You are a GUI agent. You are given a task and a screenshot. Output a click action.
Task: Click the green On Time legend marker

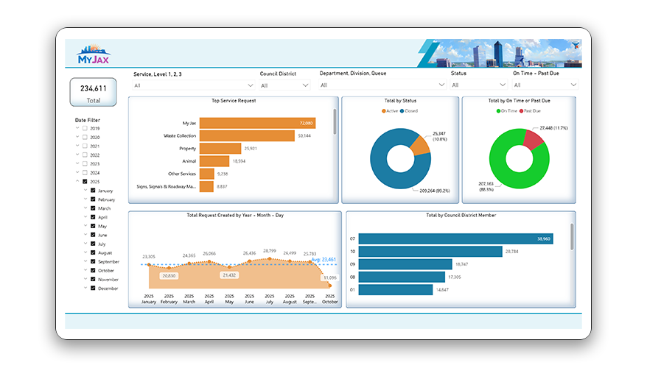tap(499, 110)
